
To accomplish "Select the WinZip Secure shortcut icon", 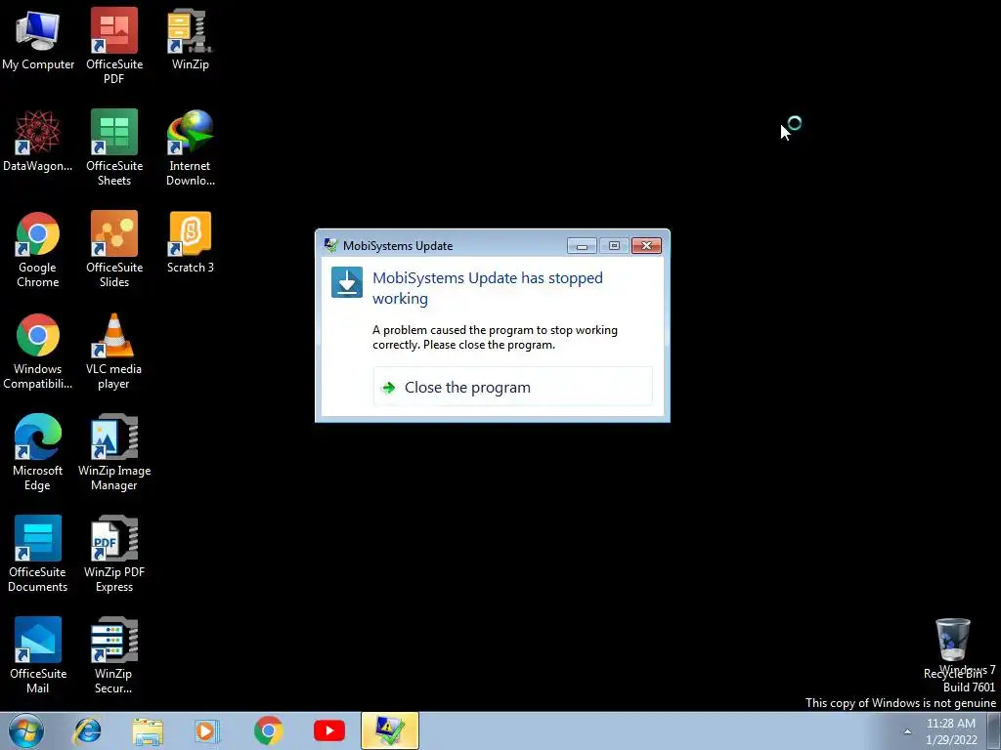I will [113, 655].
